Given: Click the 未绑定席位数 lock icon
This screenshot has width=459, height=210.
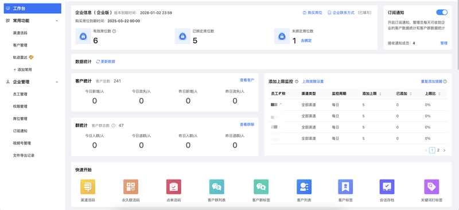Looking at the screenshot, I should [282, 36].
